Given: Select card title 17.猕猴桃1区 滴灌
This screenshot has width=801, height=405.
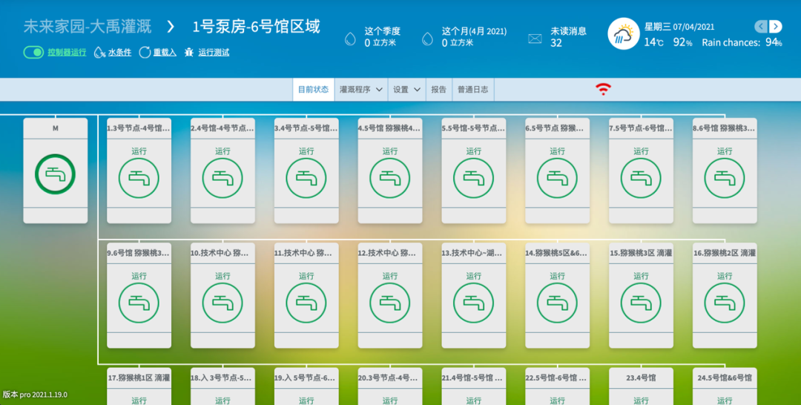Looking at the screenshot, I should point(139,378).
